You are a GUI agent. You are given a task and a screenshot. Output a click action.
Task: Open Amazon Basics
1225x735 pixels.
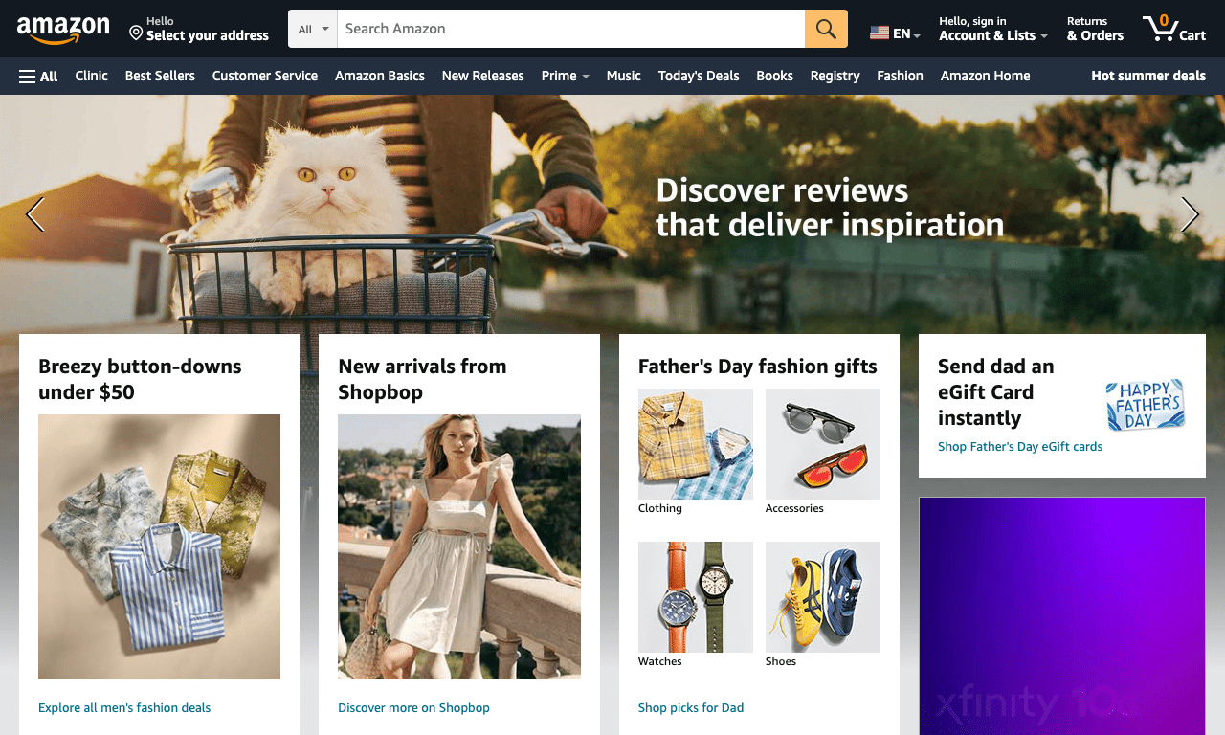380,76
